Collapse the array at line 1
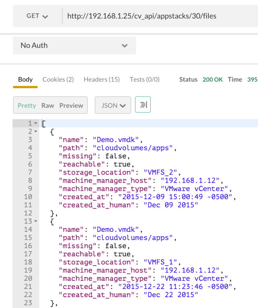 [35, 123]
